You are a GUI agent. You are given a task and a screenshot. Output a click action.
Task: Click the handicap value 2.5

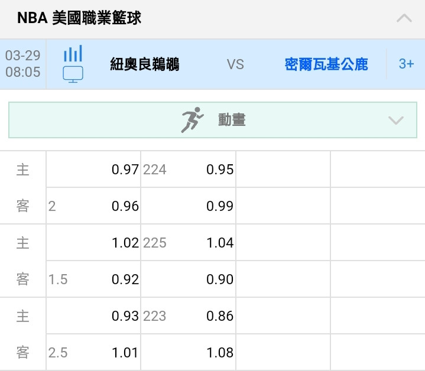coord(58,353)
